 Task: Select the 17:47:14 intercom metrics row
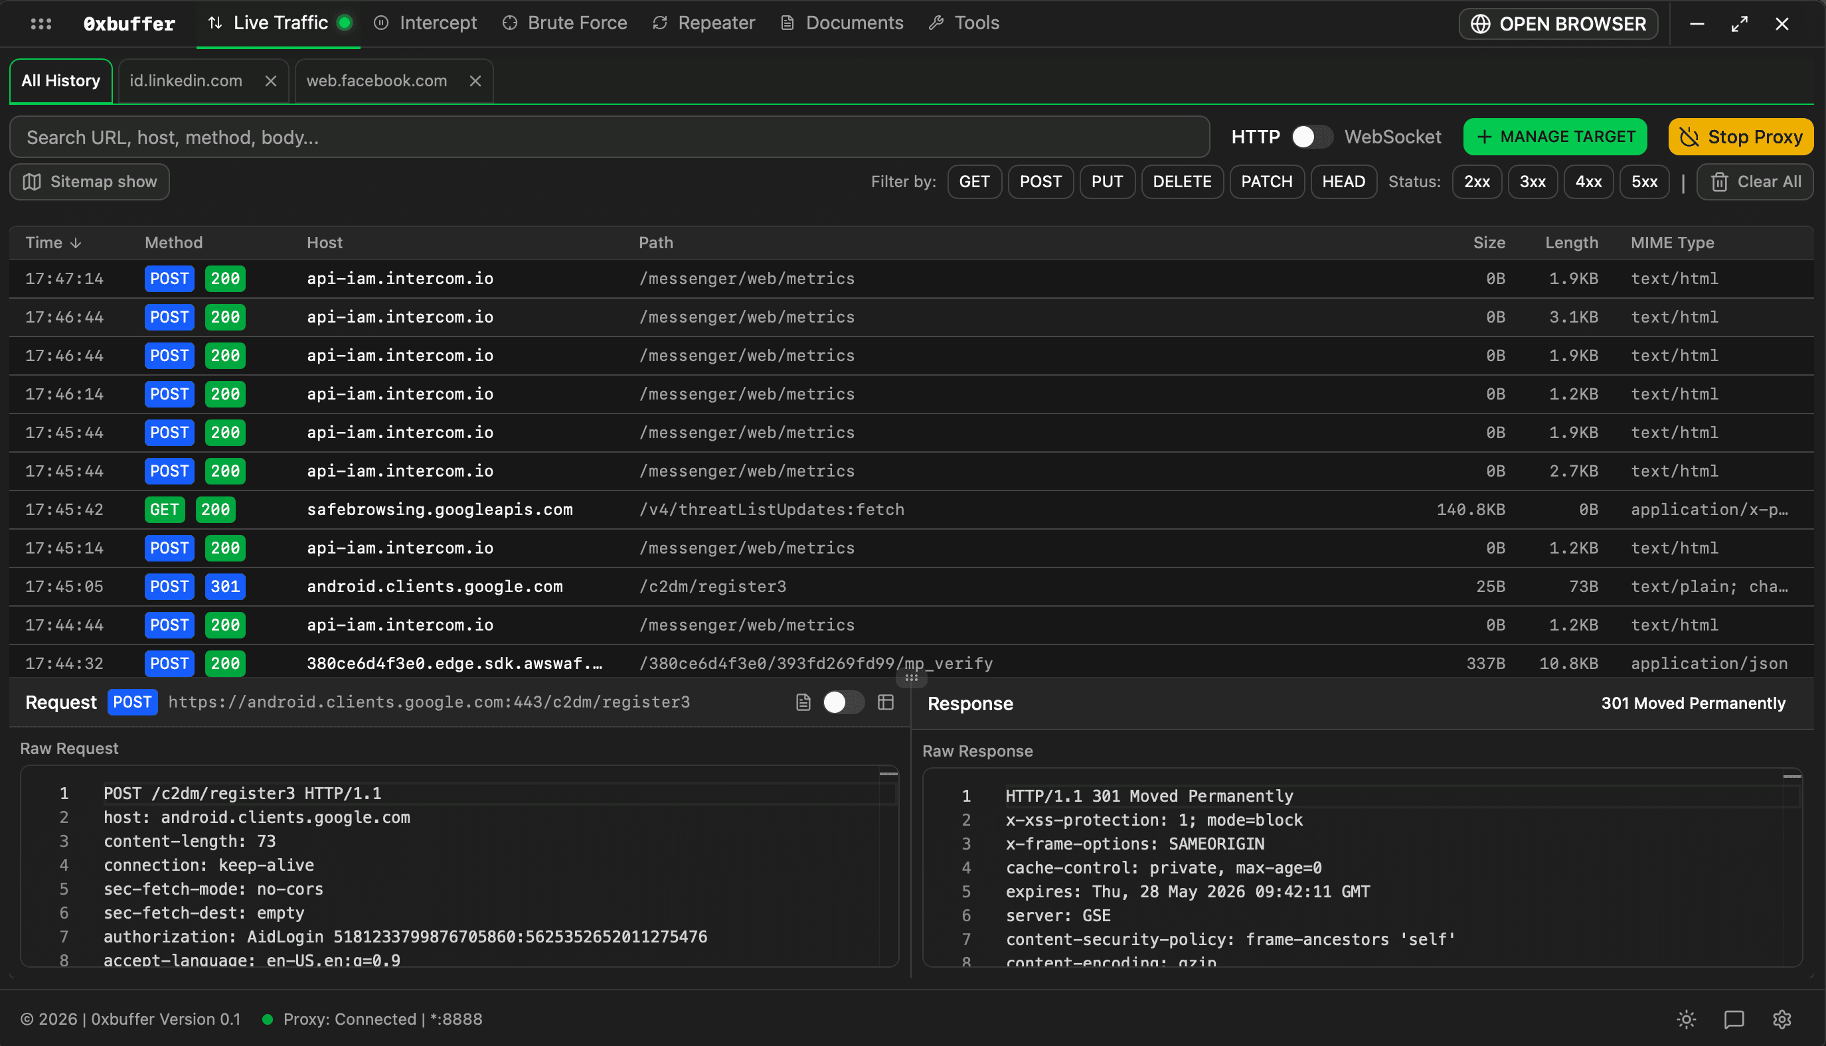(911, 279)
